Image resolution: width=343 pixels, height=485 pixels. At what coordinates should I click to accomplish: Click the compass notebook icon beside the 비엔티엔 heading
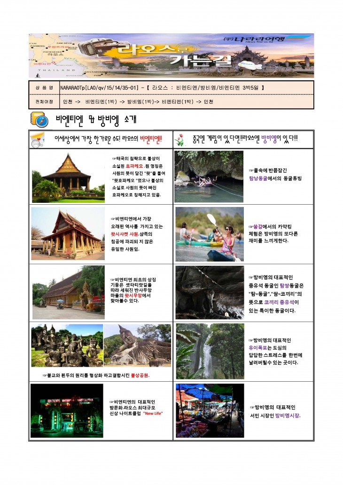point(39,119)
